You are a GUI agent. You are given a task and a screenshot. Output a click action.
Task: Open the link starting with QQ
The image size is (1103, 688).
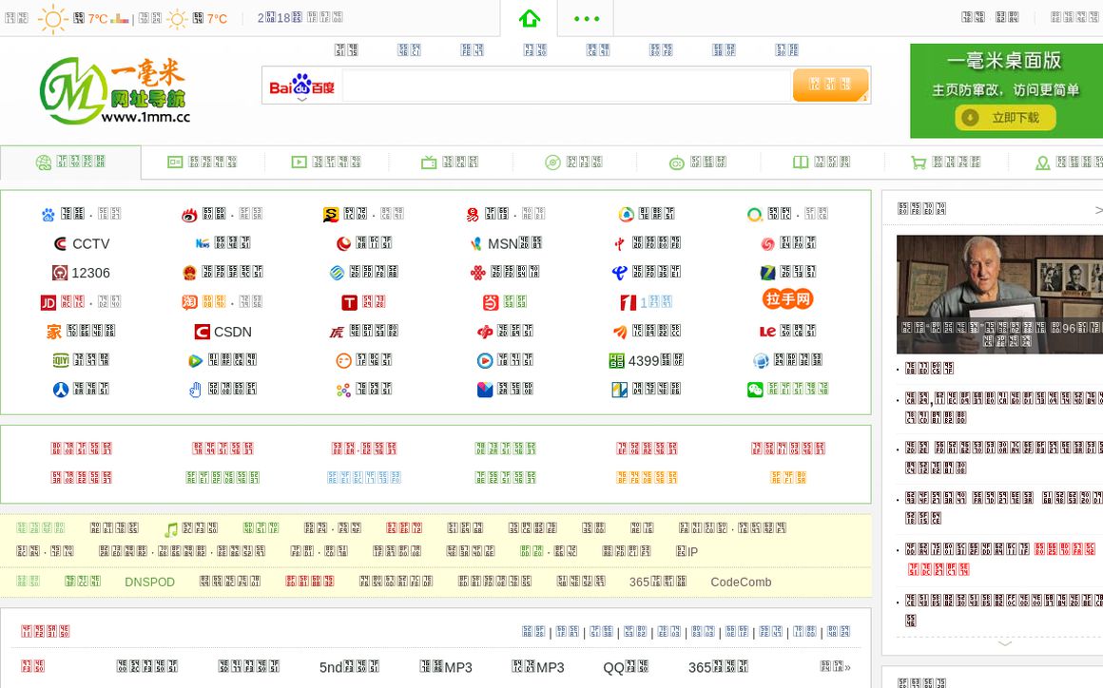pos(626,667)
